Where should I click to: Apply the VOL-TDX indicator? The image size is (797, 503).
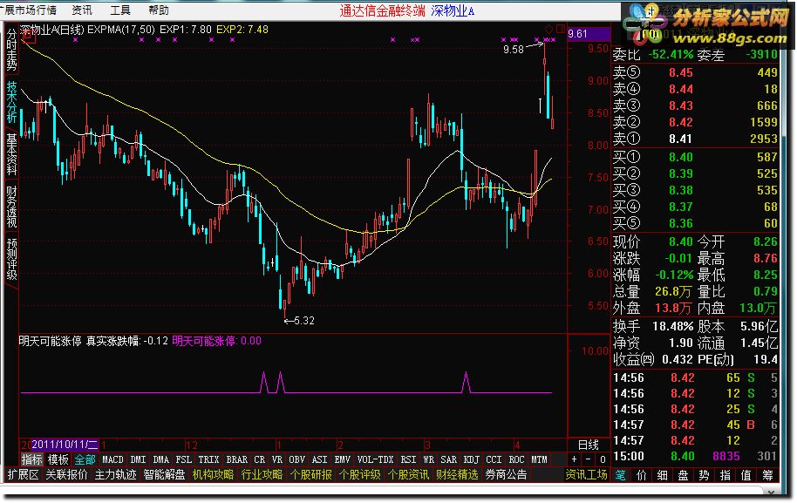[375, 459]
